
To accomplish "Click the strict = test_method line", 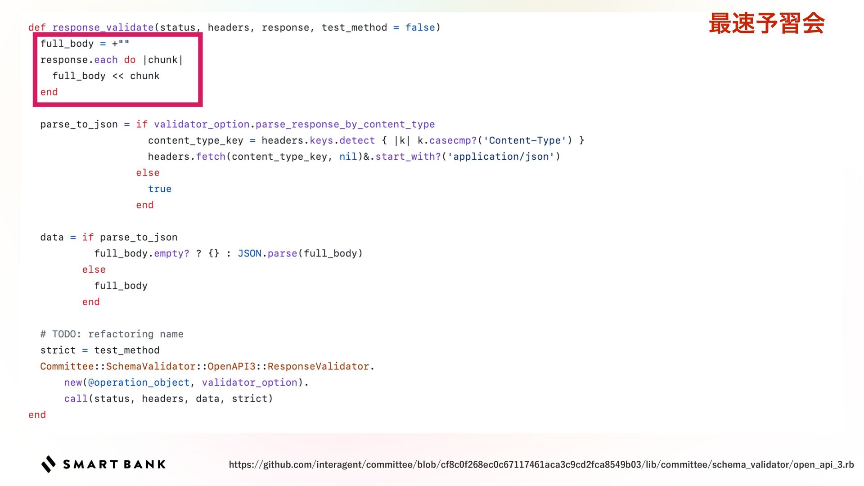I will pyautogui.click(x=99, y=350).
